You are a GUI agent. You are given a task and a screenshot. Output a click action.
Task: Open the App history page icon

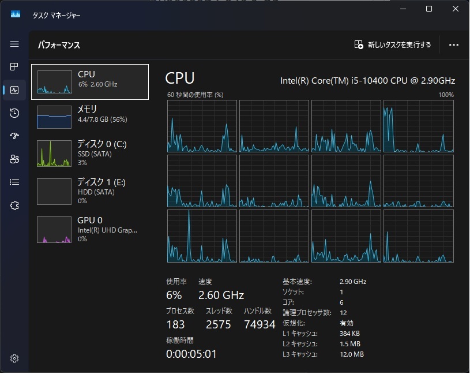(x=14, y=113)
